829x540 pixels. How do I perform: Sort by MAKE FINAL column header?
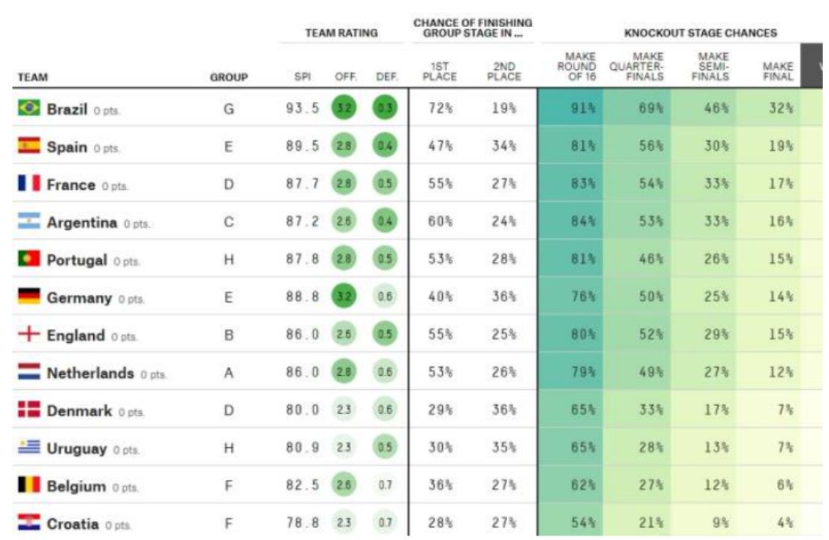tap(777, 71)
